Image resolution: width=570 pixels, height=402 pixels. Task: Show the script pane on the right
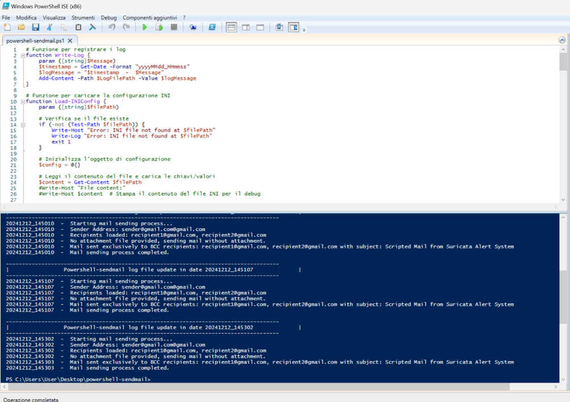(246, 27)
